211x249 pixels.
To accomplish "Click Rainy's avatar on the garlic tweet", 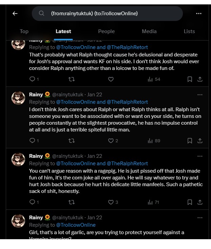I will click(x=18, y=221).
